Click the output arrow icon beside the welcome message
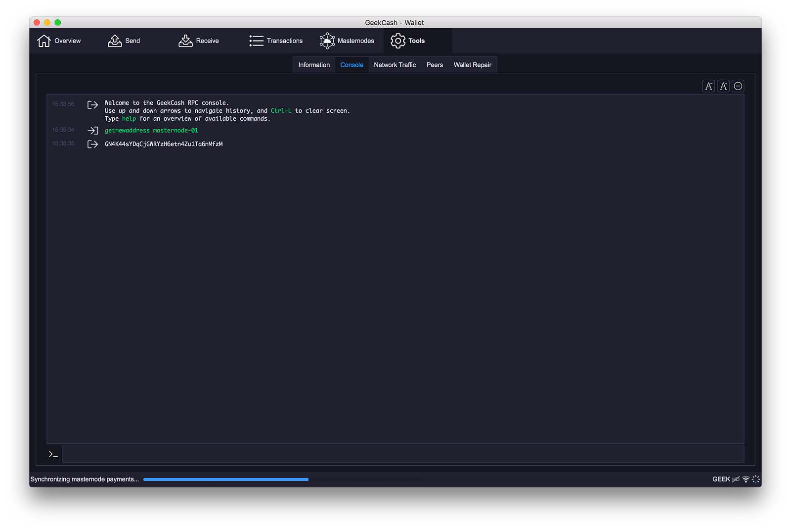Viewport: 791px width, 529px height. (x=92, y=105)
